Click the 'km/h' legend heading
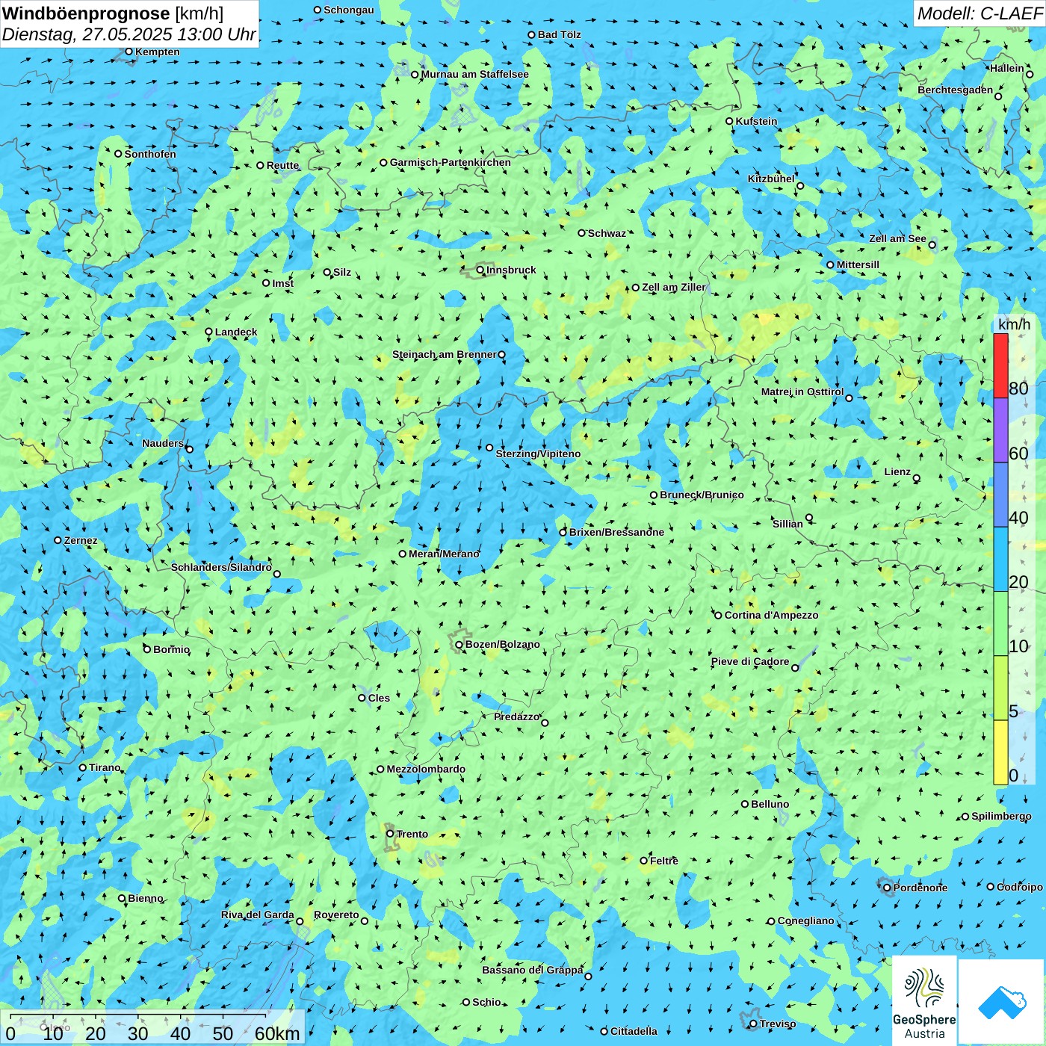1046x1046 pixels. coord(1014,324)
